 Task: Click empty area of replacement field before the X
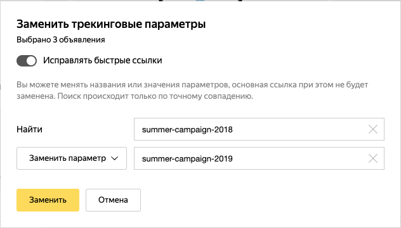(301, 158)
